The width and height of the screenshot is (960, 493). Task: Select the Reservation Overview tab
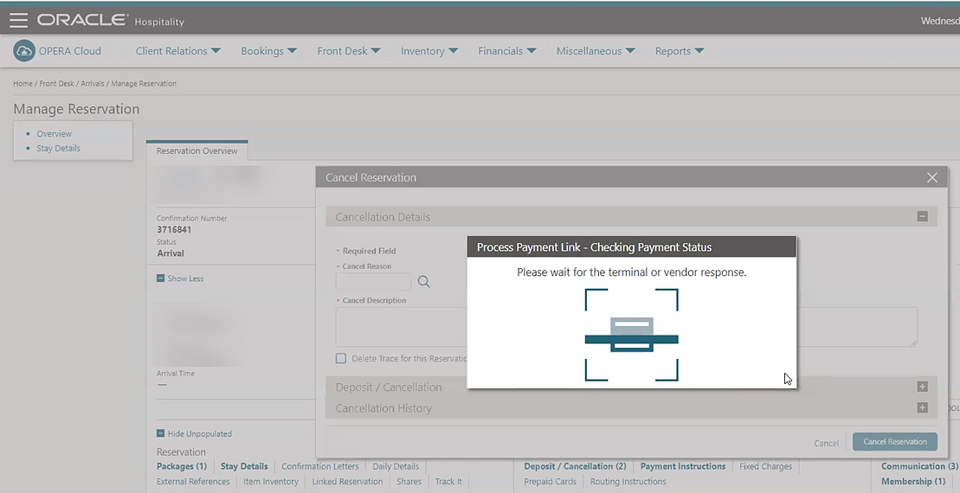(197, 150)
